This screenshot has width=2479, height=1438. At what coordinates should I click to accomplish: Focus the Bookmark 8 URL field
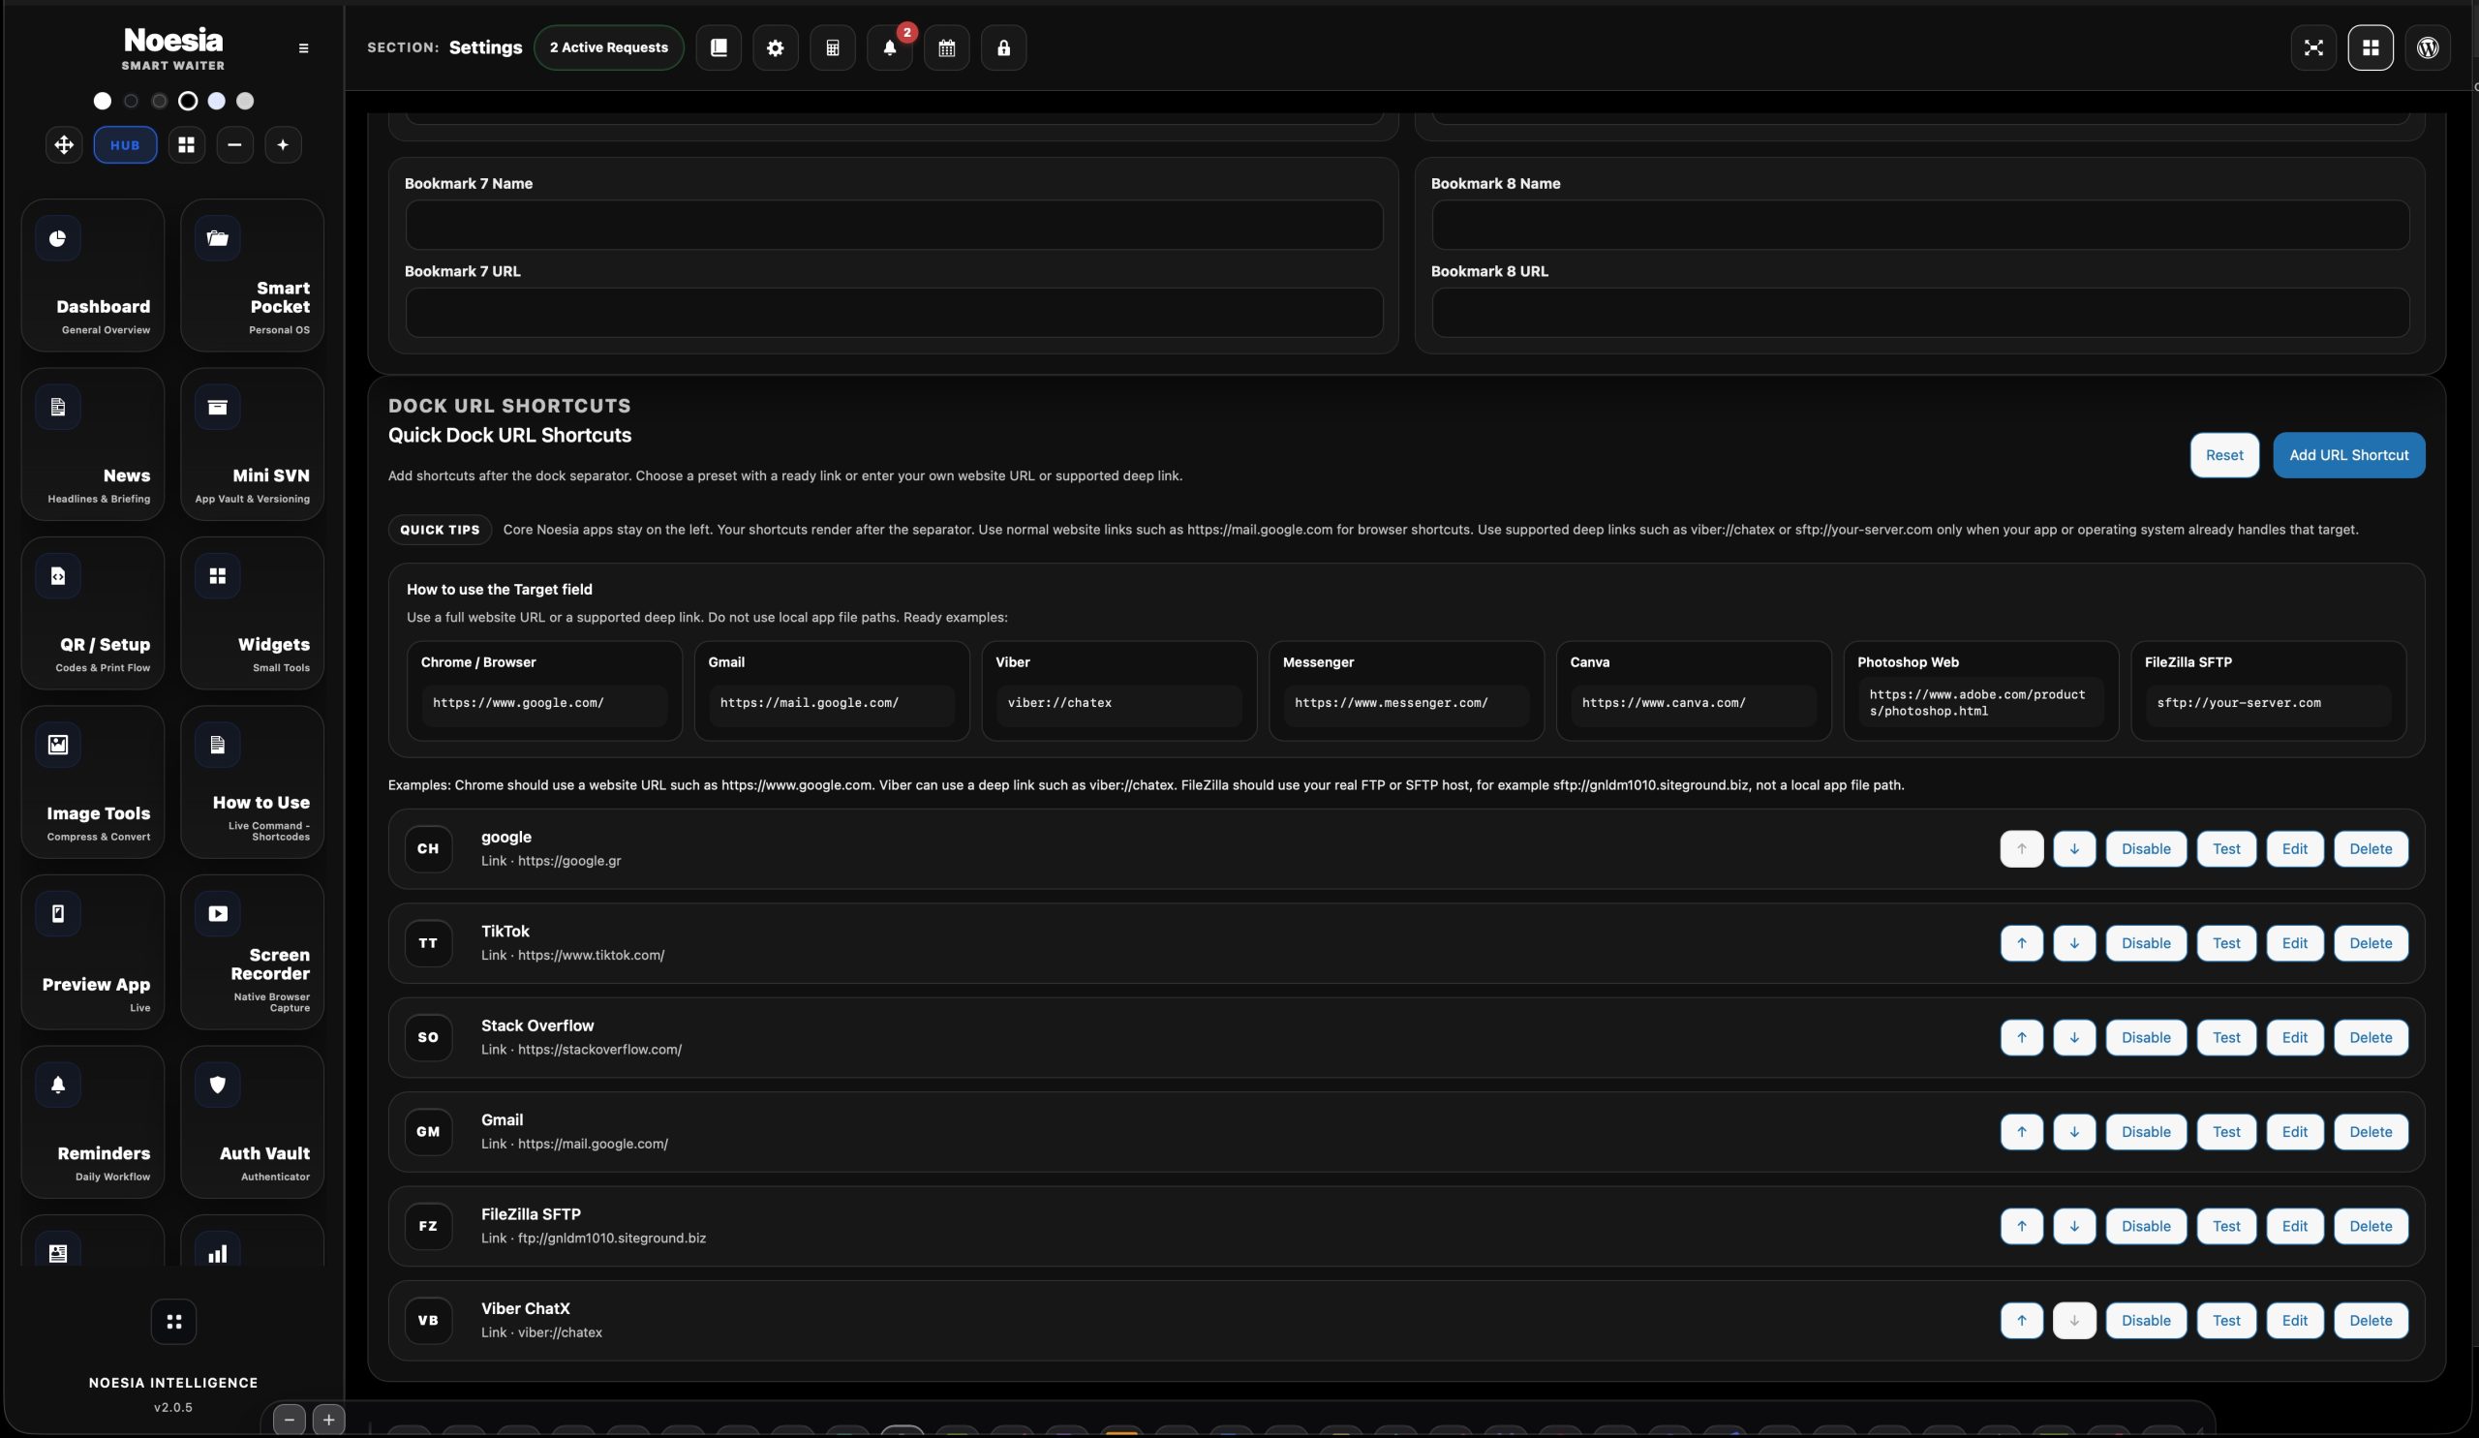pos(1920,312)
